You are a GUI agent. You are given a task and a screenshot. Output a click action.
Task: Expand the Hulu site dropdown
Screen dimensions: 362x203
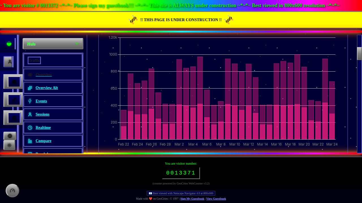53,44
